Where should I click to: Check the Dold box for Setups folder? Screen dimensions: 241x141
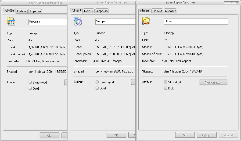coord(97,88)
